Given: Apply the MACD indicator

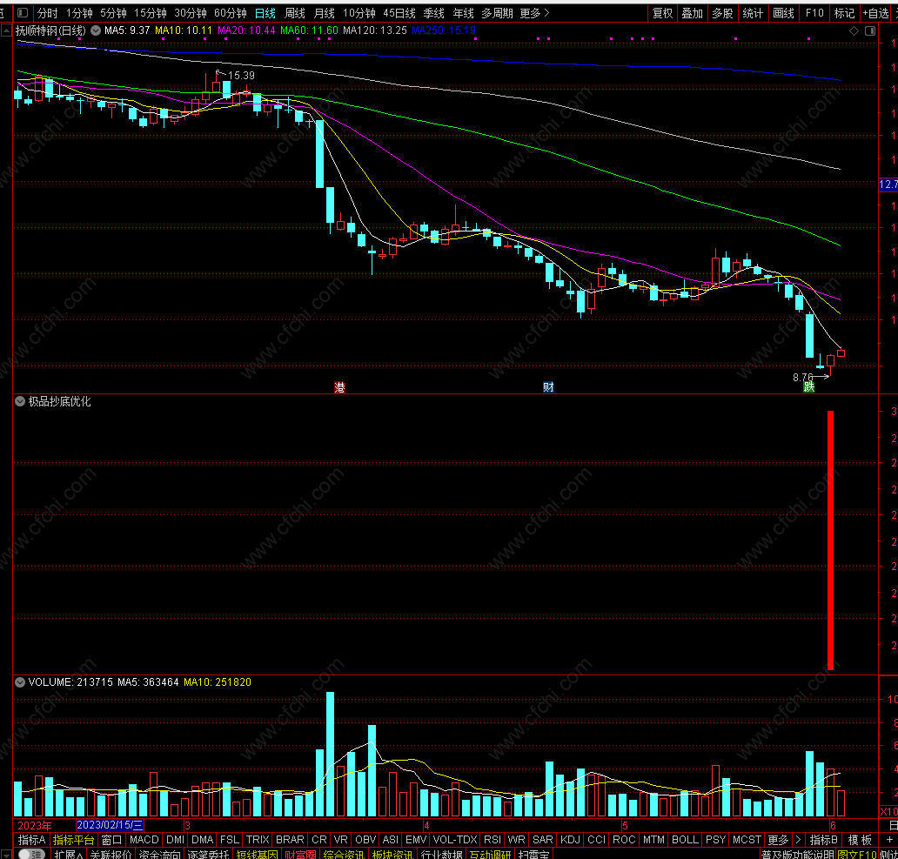Looking at the screenshot, I should [x=144, y=840].
